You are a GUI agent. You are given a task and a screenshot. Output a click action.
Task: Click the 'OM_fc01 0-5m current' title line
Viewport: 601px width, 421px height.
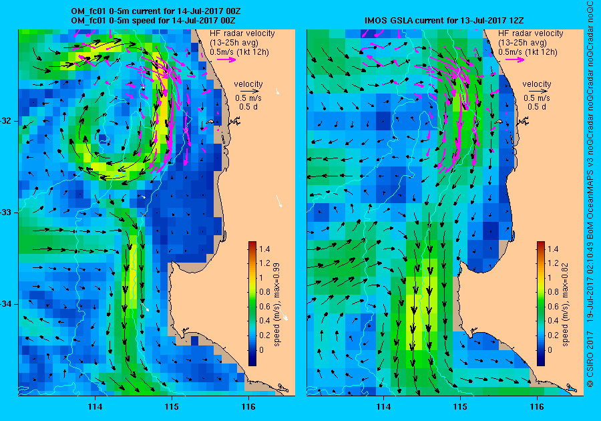[156, 11]
